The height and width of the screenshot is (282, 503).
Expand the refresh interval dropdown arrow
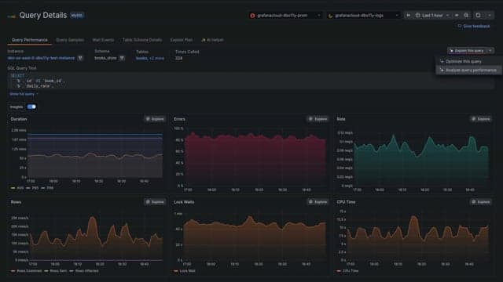coord(490,16)
